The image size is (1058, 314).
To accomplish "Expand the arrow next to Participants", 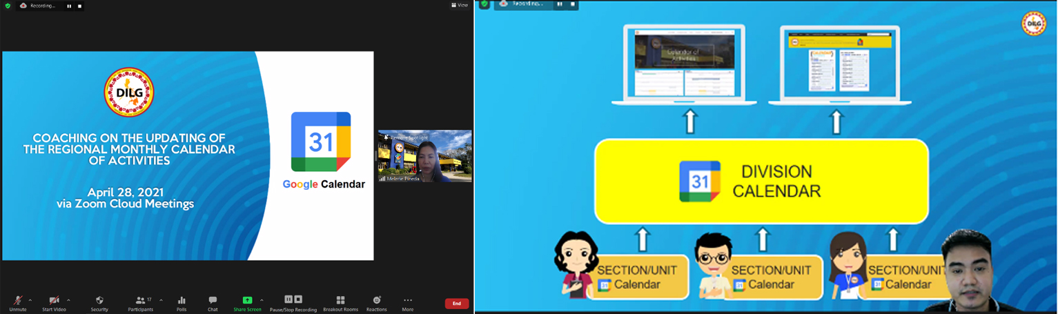I will coord(161,300).
